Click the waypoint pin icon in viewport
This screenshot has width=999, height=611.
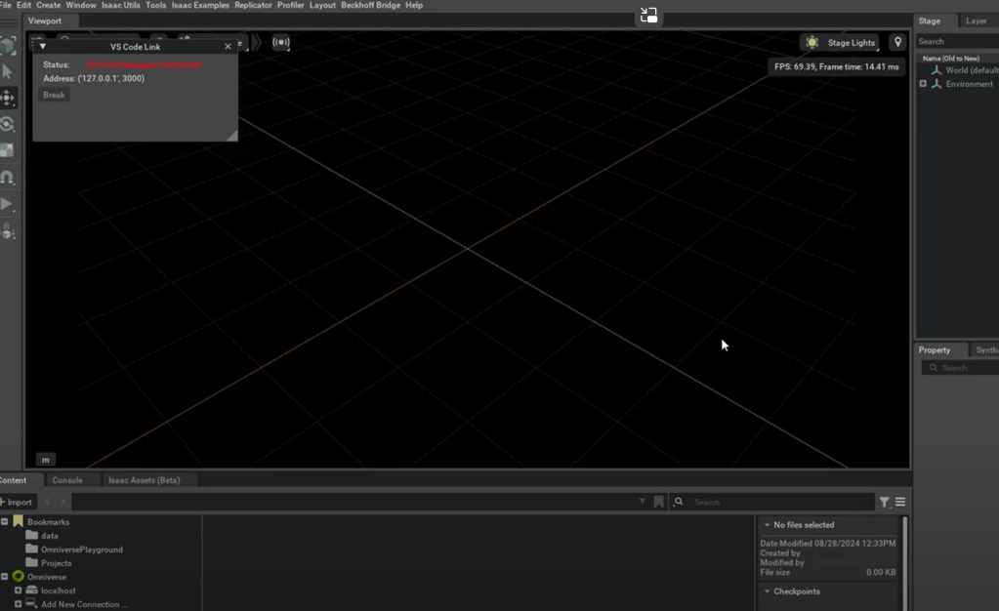tap(897, 43)
